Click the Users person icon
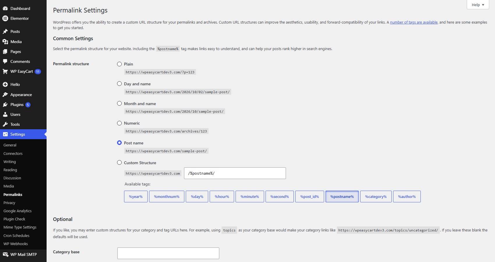Screen dimensions: 495x262 point(5,114)
